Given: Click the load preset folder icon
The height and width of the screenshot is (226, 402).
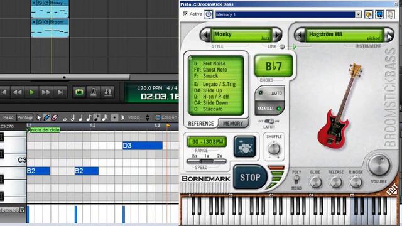Looking at the screenshot, I should tap(369, 14).
